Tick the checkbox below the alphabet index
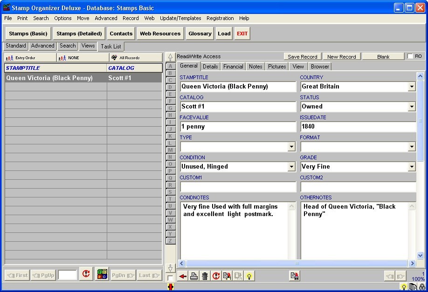428x292 pixels. pyautogui.click(x=170, y=278)
